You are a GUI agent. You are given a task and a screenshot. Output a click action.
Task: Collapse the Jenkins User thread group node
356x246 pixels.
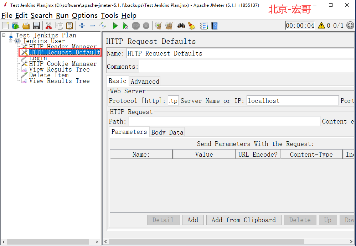pos(10,41)
